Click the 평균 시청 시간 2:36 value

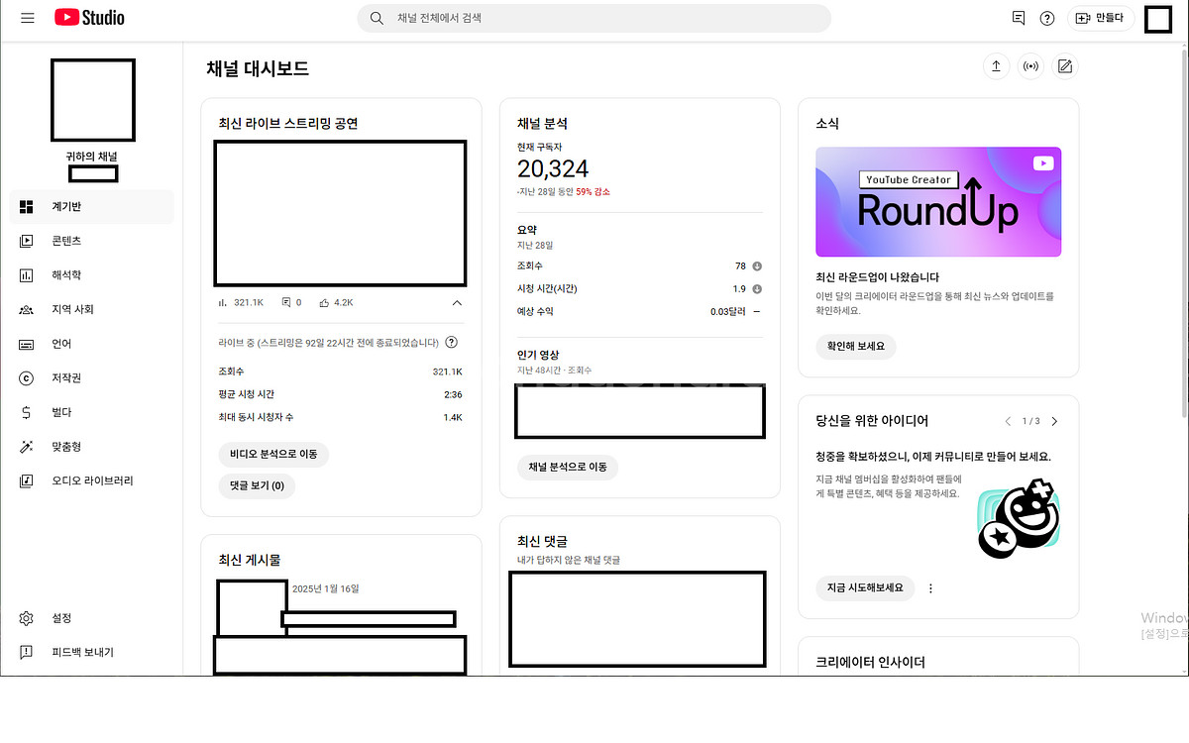(x=454, y=394)
